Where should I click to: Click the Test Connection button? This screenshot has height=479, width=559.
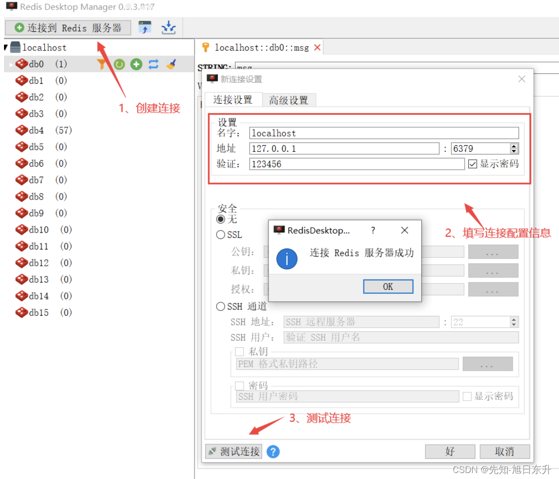tap(234, 452)
